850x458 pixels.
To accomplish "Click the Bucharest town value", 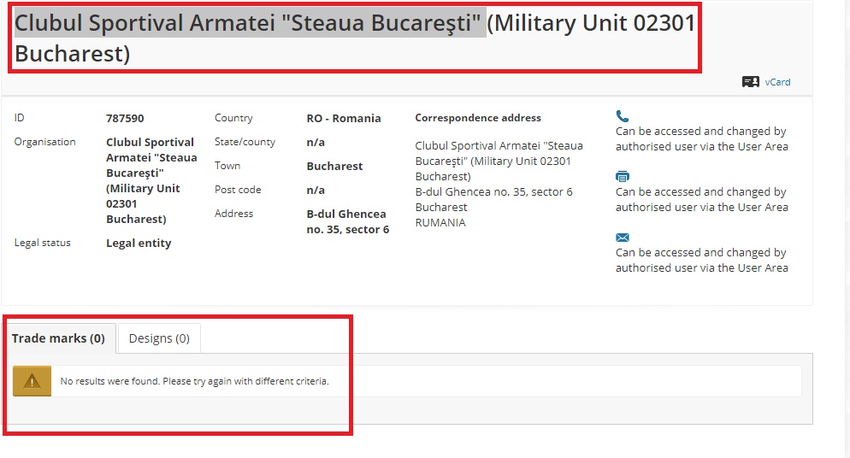I will [334, 167].
